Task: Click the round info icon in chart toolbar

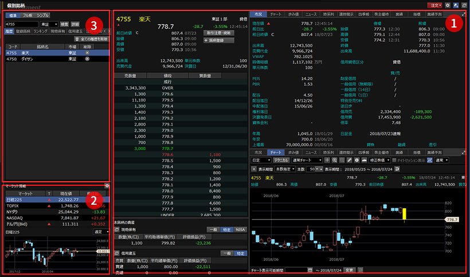Action: (x=357, y=161)
